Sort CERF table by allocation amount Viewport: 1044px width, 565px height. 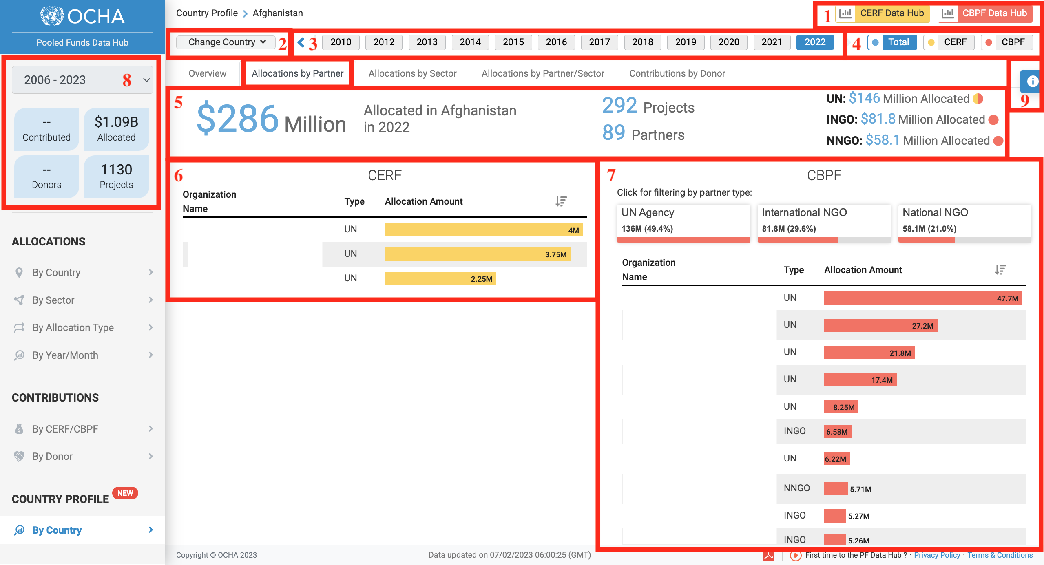click(561, 201)
